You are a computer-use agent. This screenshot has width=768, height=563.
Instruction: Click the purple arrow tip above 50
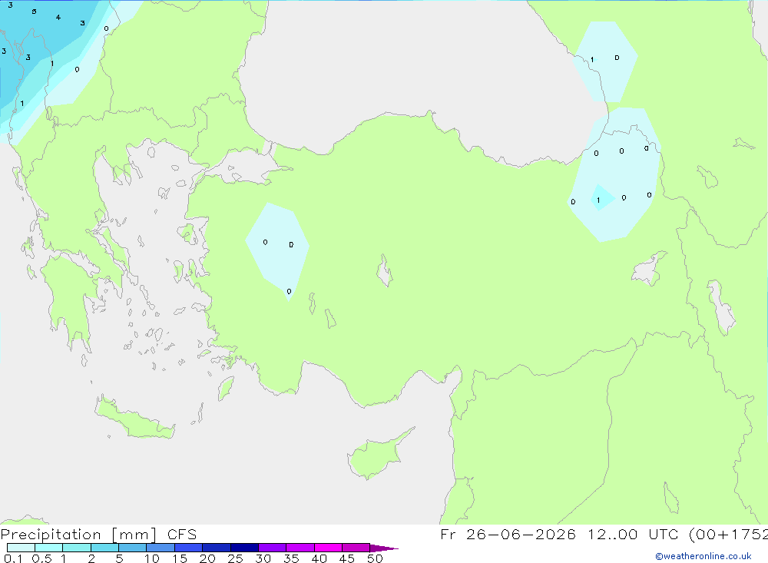384,548
